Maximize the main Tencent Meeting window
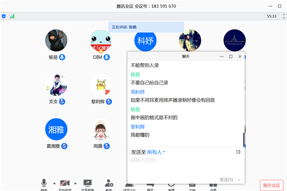 pos(279,6)
